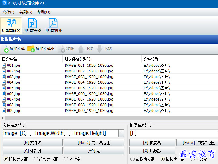Click the horizontal scrollbar track under the list
The image size is (218, 164).
click(x=112, y=118)
